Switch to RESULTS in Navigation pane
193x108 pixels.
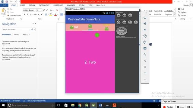pos(26,34)
